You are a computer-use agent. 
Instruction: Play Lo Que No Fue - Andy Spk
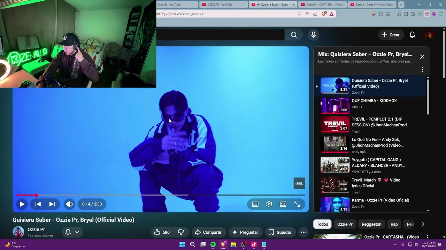pyautogui.click(x=370, y=145)
